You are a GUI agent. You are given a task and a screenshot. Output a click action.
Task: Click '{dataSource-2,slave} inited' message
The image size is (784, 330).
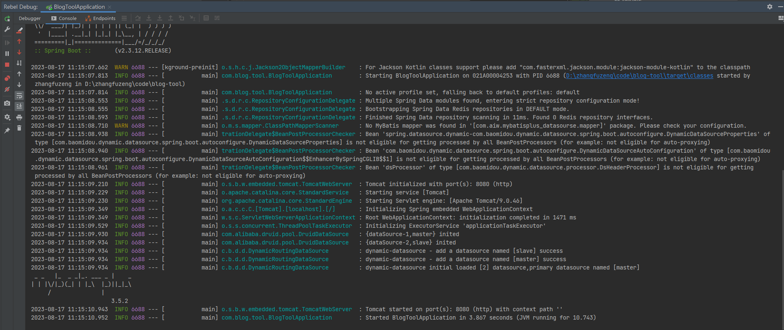pos(411,242)
